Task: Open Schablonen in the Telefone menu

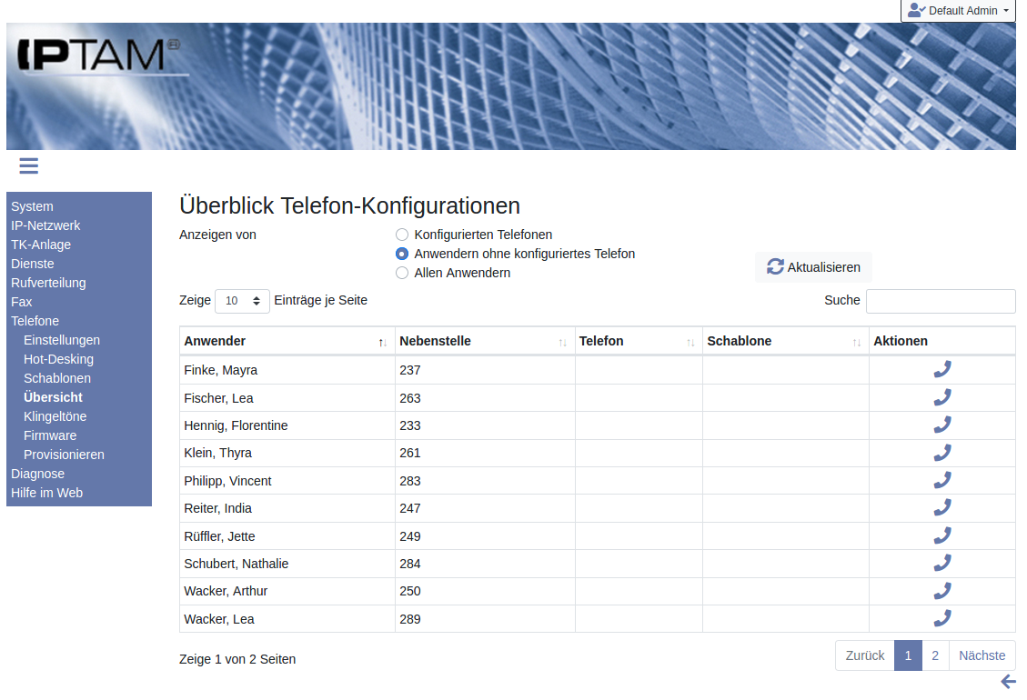Action: click(58, 378)
